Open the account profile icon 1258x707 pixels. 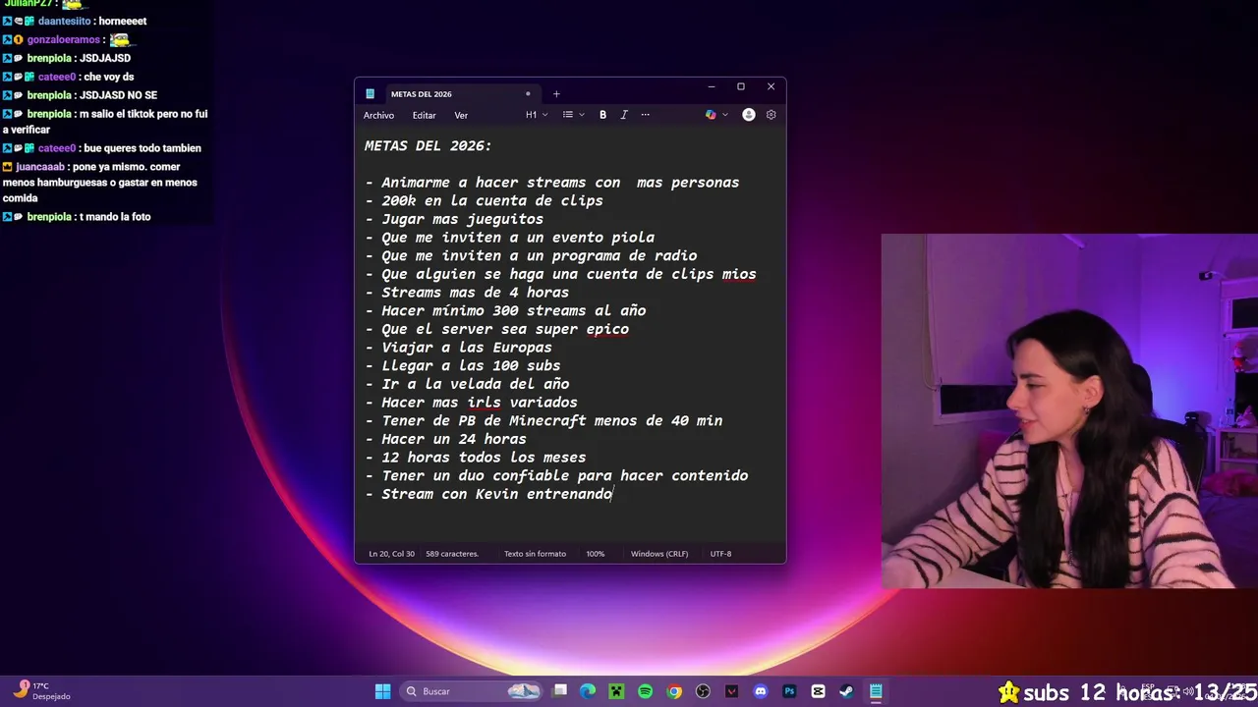749,115
